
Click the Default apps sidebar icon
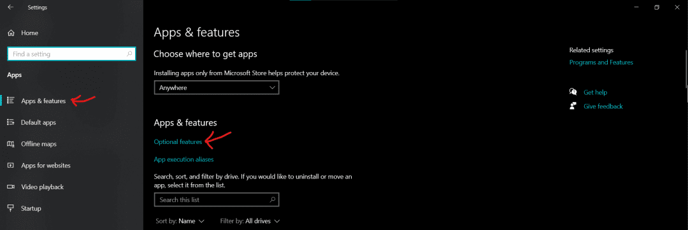coord(11,122)
